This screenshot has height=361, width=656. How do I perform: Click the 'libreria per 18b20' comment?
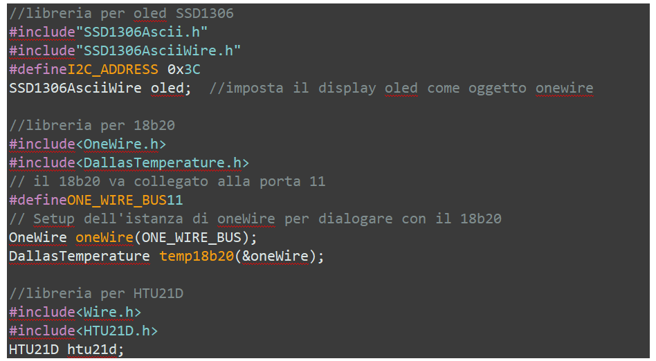point(92,125)
